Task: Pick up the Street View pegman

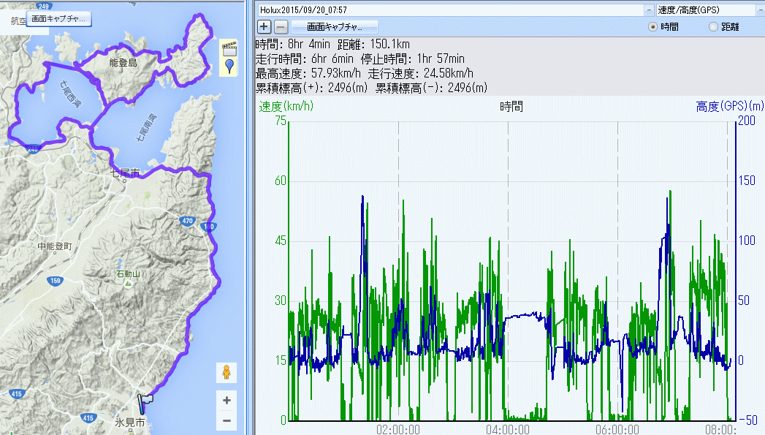Action: [x=227, y=372]
